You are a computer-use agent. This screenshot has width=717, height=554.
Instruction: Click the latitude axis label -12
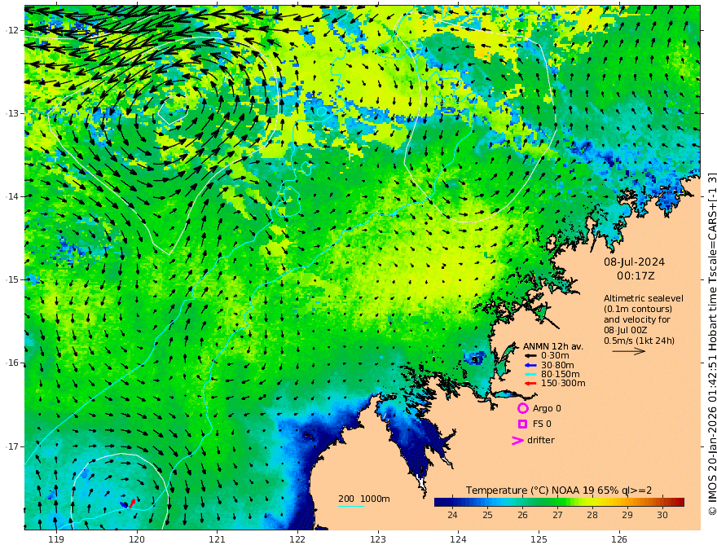[11, 30]
